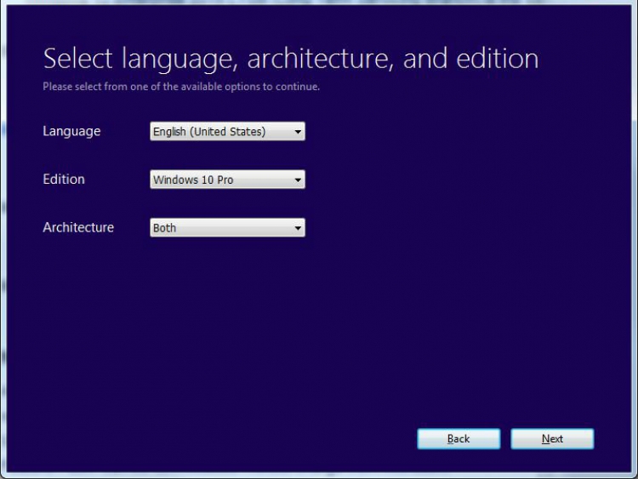This screenshot has height=479, width=638.
Task: Select the 'English (United States)' value text
Action: coord(209,132)
